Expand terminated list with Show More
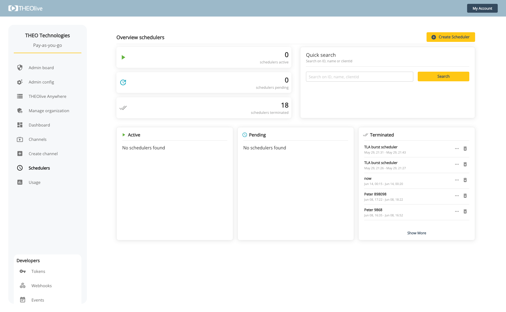 coord(417,233)
